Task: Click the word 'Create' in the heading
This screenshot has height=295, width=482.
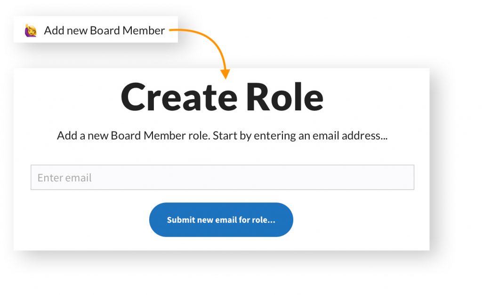Action: point(179,97)
